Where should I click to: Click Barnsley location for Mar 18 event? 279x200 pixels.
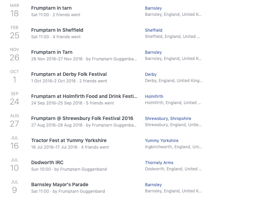click(153, 8)
